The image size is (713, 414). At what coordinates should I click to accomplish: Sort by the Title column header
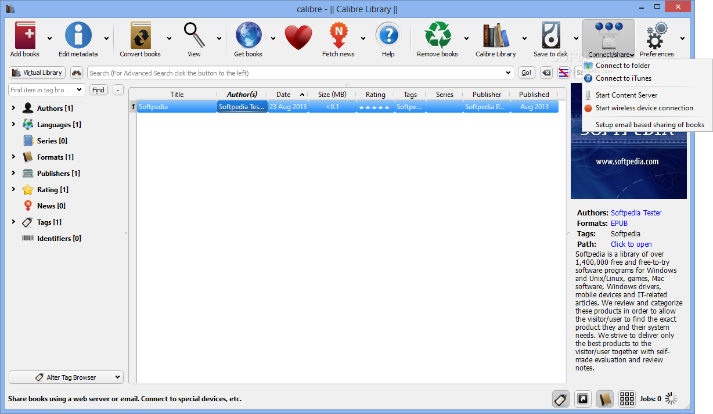177,95
